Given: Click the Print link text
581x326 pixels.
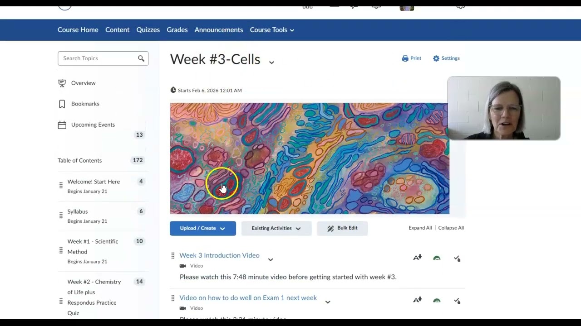Looking at the screenshot, I should pos(416,58).
